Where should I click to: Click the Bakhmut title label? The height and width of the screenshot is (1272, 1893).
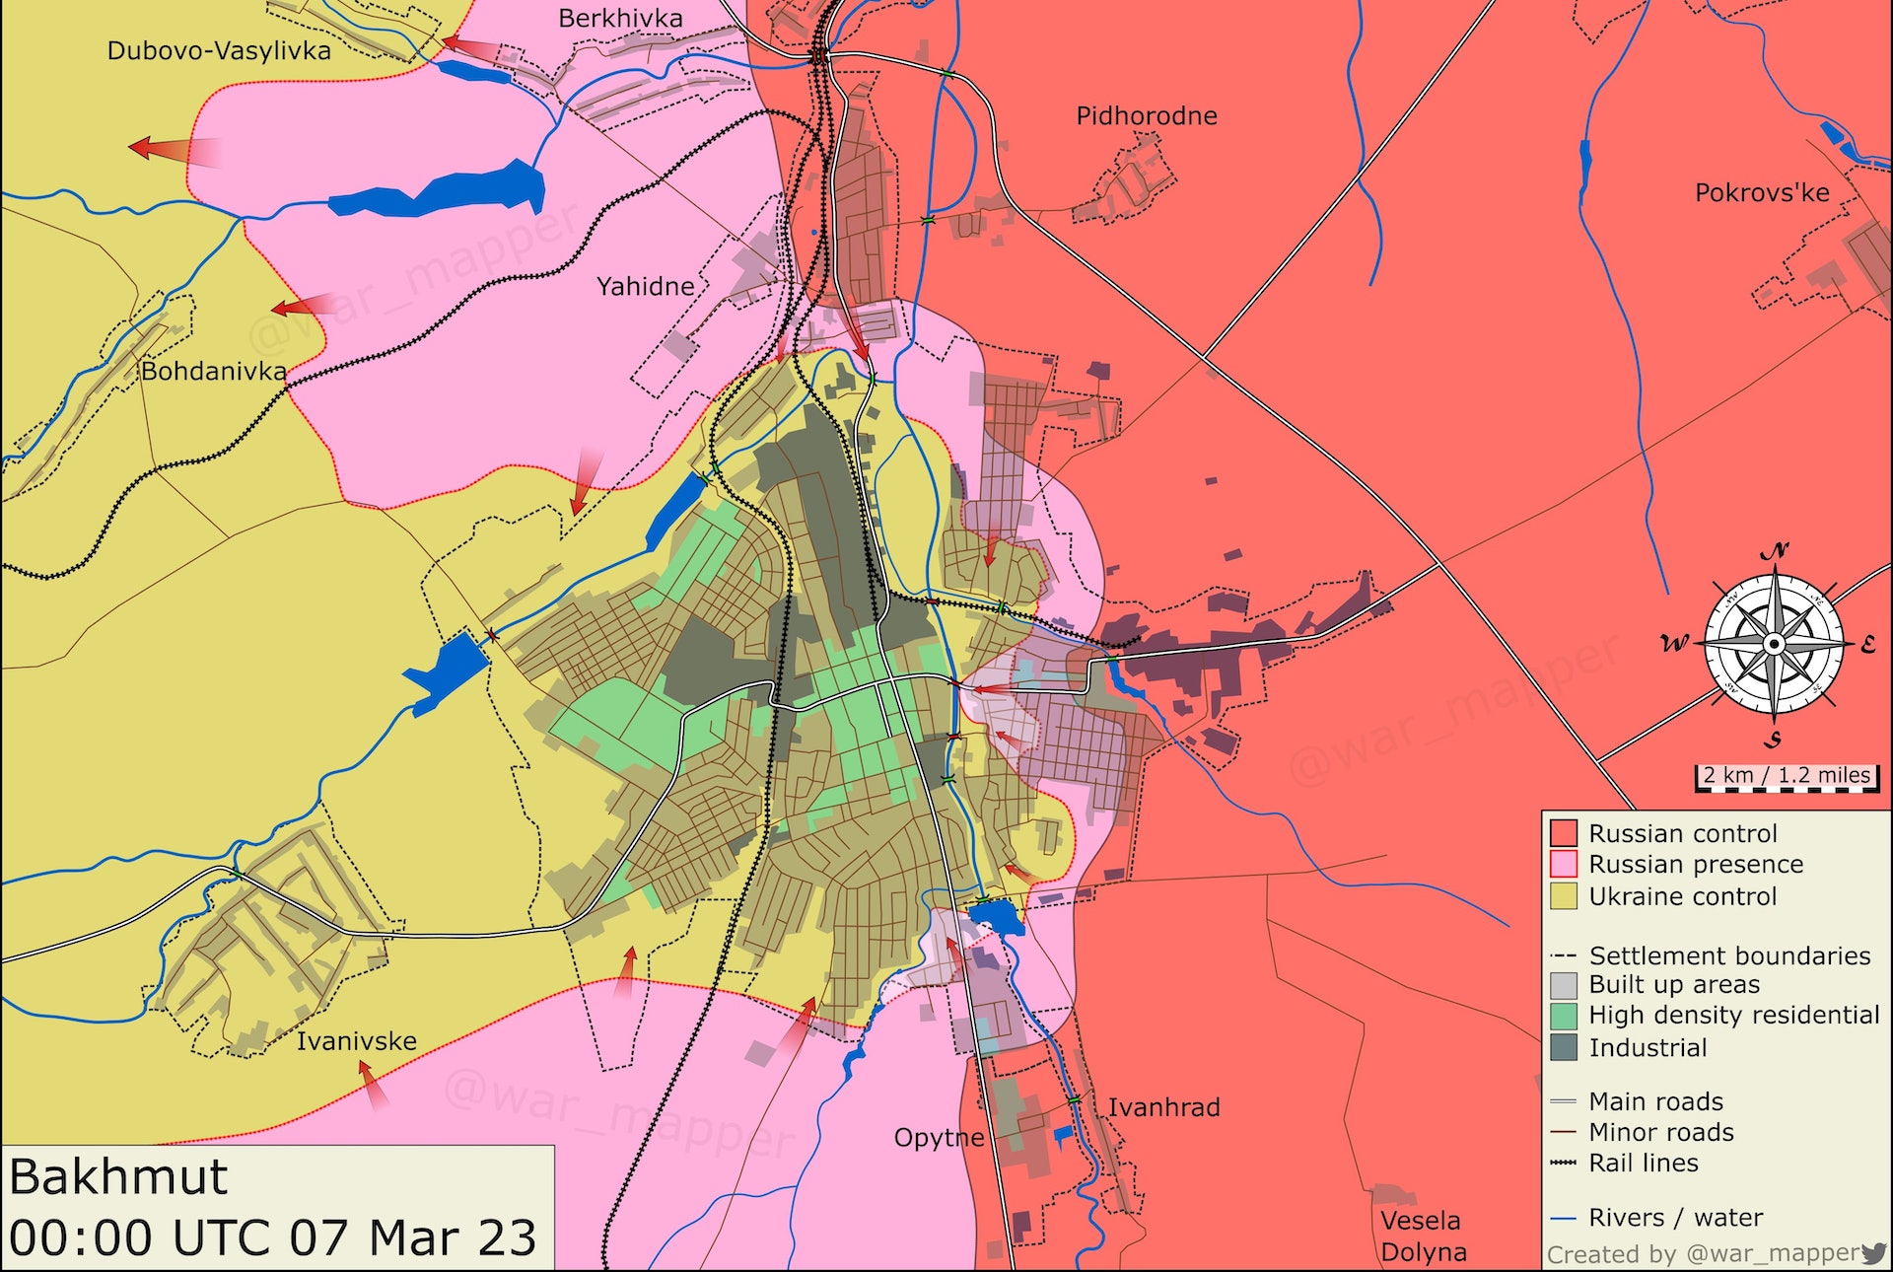tap(118, 1177)
